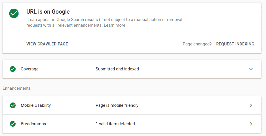The width and height of the screenshot is (266, 136).
Task: Click the 1 valid item detected status
Action: pyautogui.click(x=115, y=124)
